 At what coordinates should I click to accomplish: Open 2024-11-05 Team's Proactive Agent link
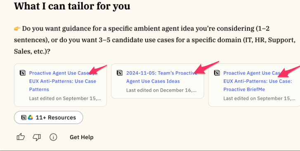(x=162, y=77)
